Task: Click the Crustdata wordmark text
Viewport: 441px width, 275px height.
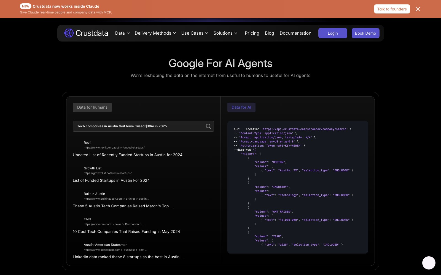Action: (92, 33)
